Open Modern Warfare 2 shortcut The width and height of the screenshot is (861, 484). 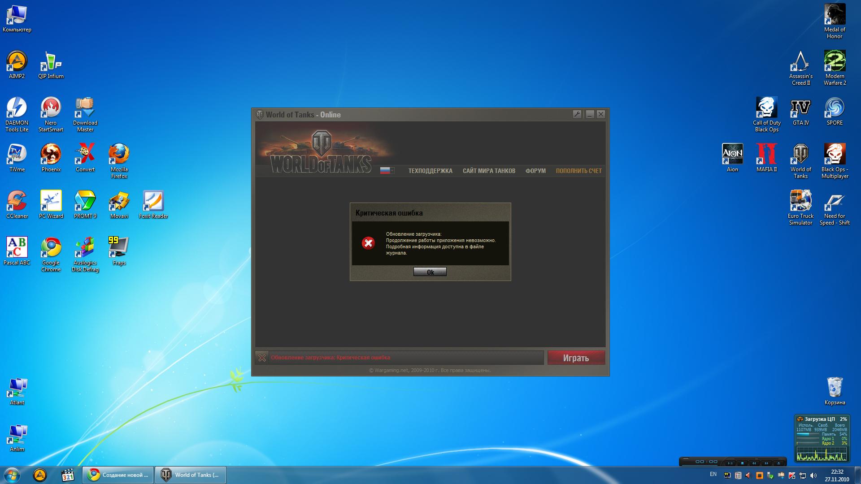835,68
